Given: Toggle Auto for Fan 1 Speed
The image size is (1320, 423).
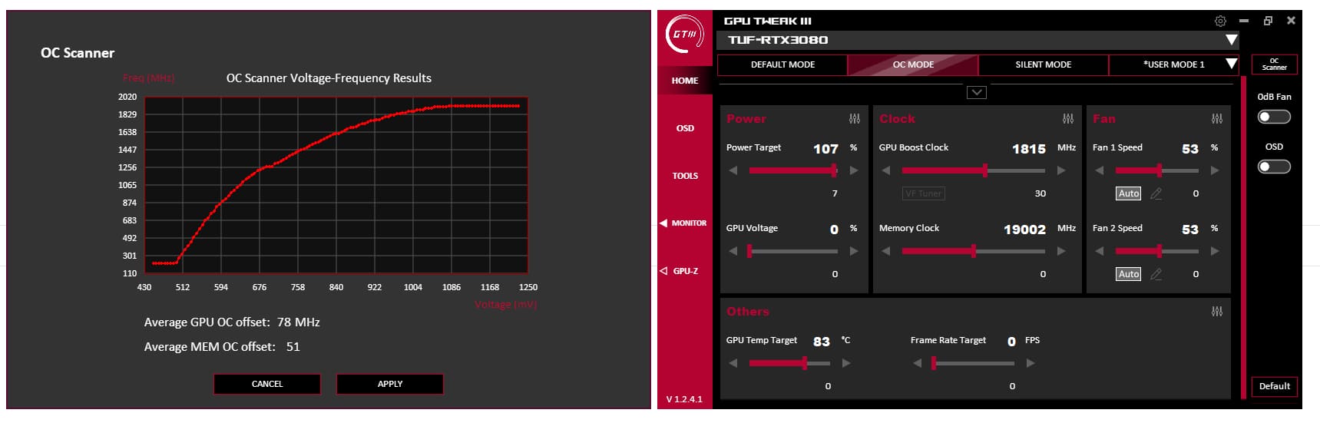Looking at the screenshot, I should pos(1128,193).
